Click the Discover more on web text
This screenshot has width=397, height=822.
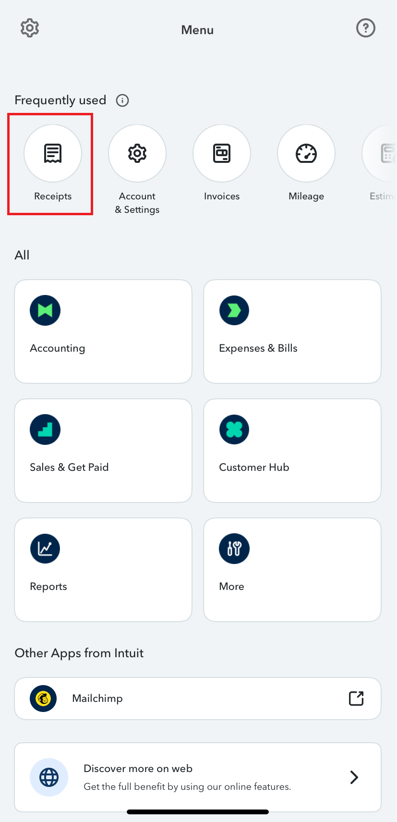tap(138, 769)
